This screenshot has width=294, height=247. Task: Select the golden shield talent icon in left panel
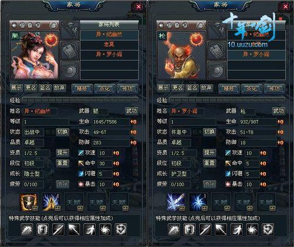tap(29, 202)
